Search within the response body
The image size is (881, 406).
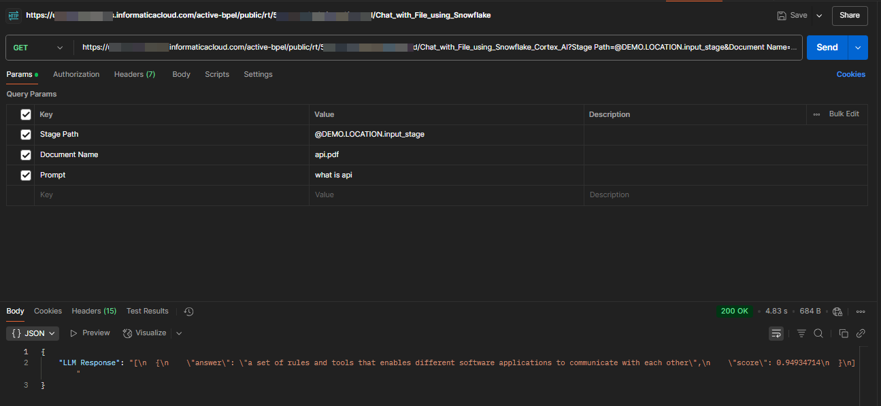click(x=818, y=333)
